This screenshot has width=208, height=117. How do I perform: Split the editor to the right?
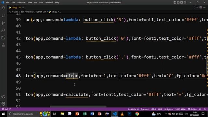pyautogui.click(x=201, y=7)
